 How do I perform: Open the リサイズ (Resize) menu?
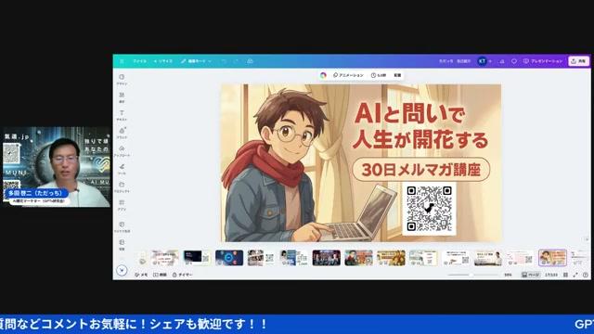[163, 61]
